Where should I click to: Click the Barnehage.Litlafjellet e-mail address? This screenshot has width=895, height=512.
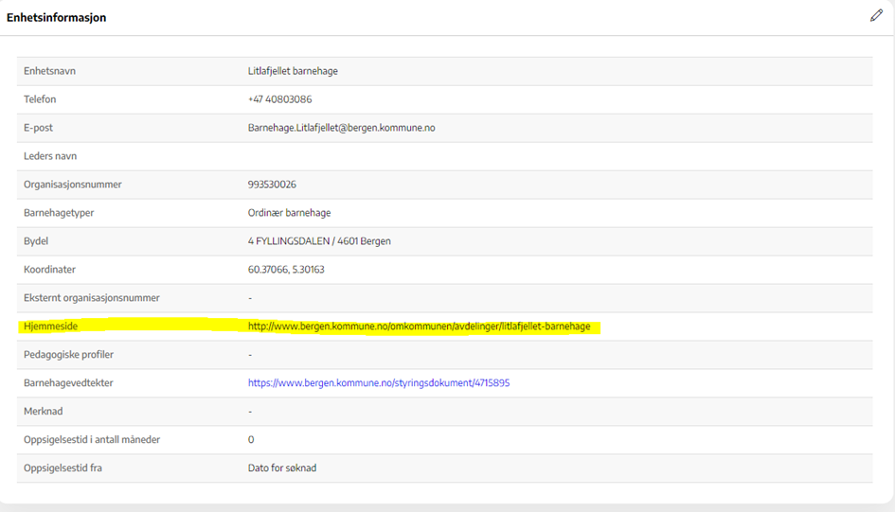[x=341, y=128]
